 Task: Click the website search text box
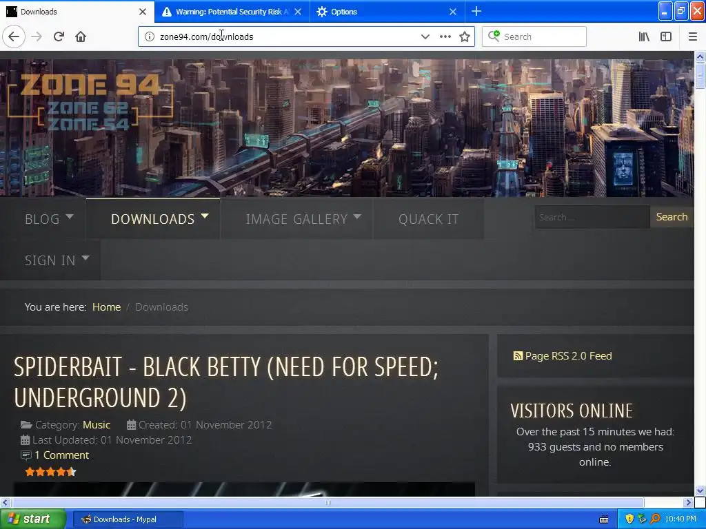(592, 217)
